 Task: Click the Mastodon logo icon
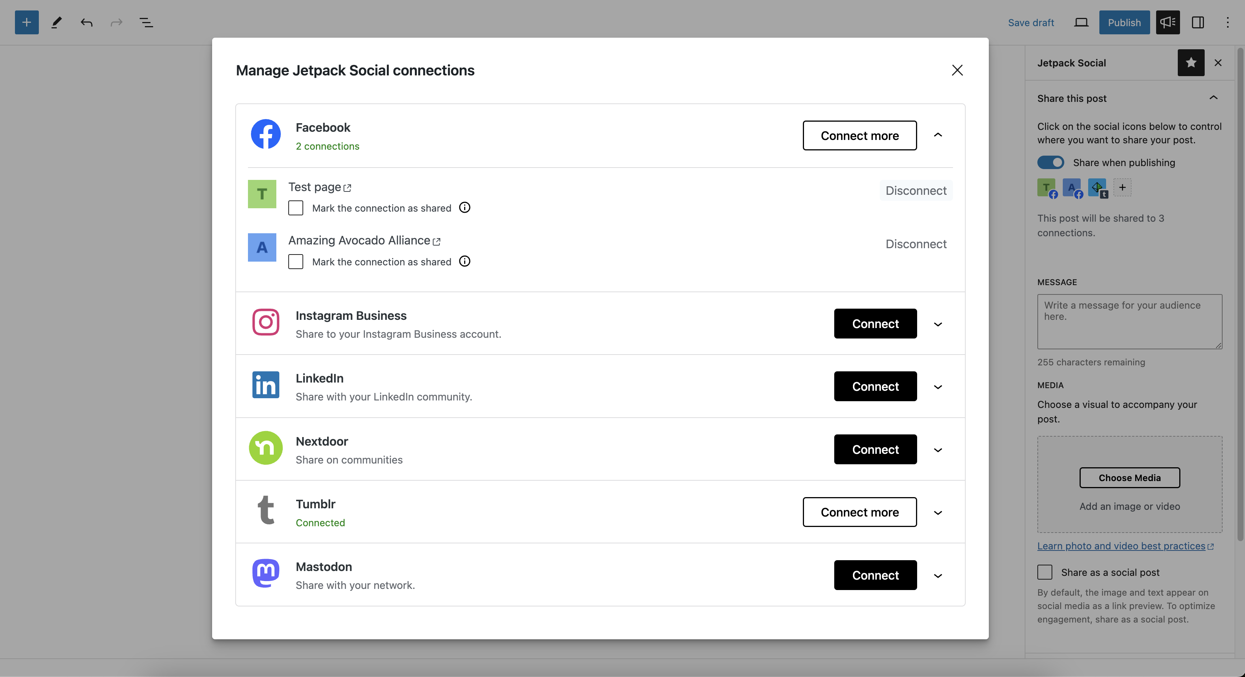[x=266, y=573]
